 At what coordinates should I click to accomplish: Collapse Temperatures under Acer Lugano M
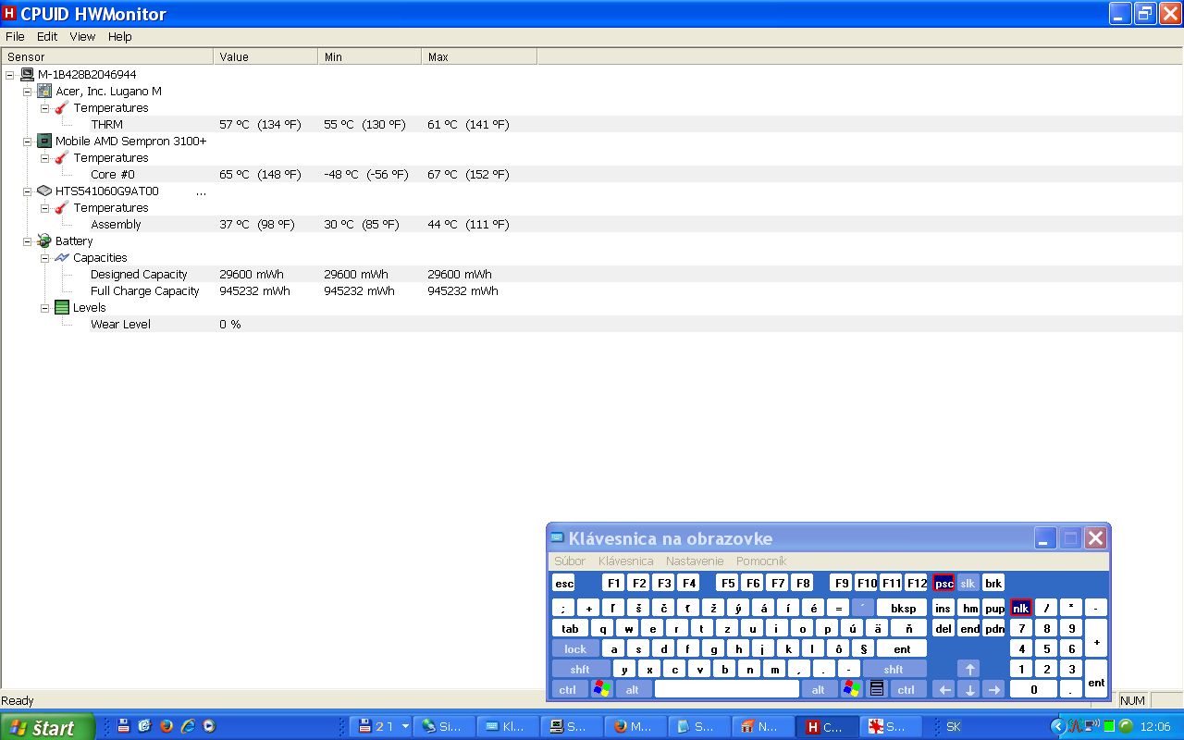click(x=44, y=108)
